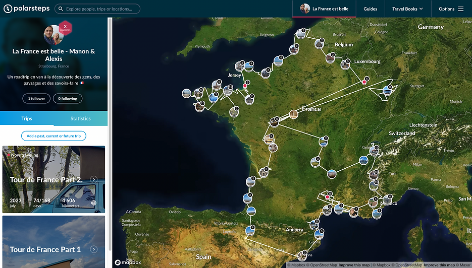
Task: Click the Polarsteps logo
Action: (x=26, y=9)
